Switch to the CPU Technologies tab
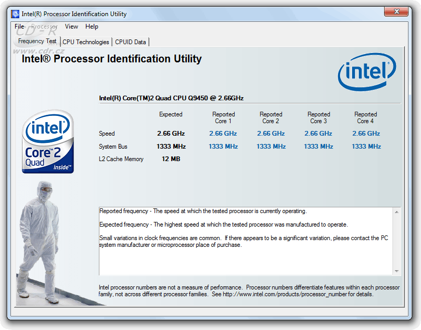The height and width of the screenshot is (330, 421). (x=86, y=42)
